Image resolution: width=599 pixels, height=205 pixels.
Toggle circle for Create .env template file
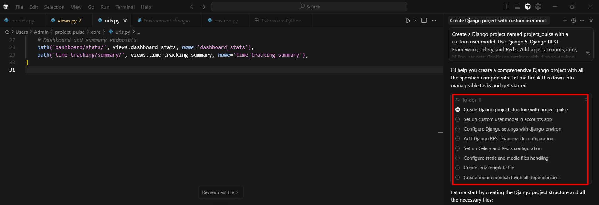point(458,168)
